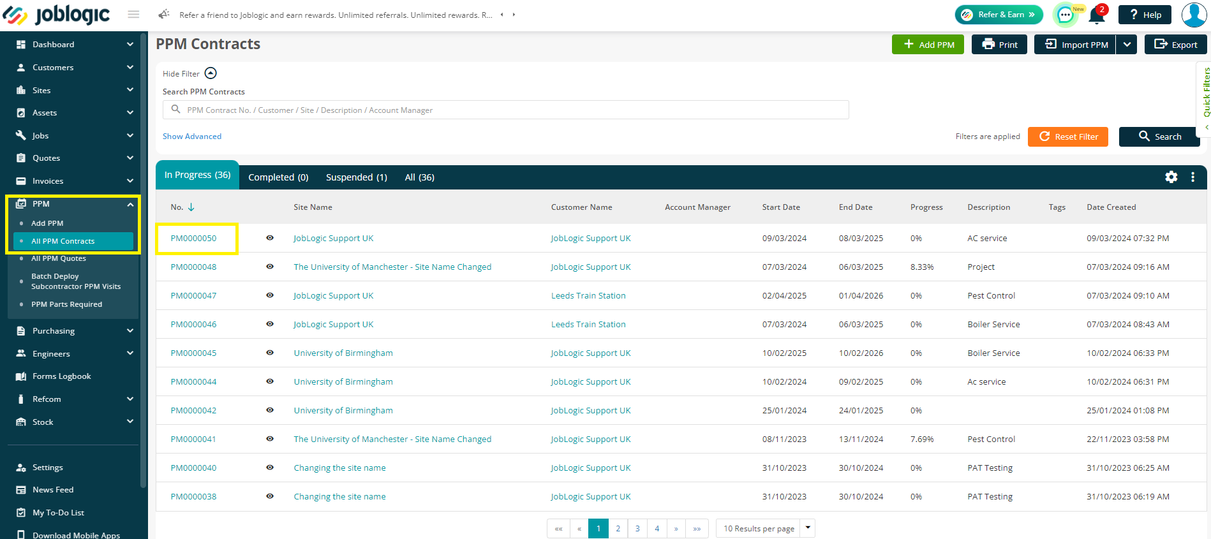This screenshot has width=1211, height=539.
Task: Click the magnifier icon in search field
Action: click(175, 110)
